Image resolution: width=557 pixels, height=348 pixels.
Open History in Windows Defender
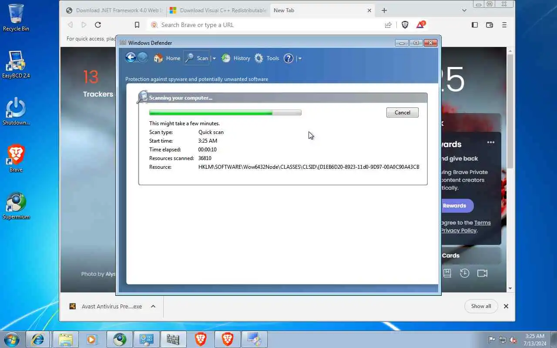(x=236, y=58)
